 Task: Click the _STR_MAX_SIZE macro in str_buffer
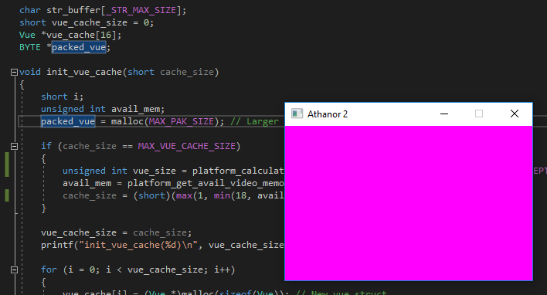pos(144,11)
